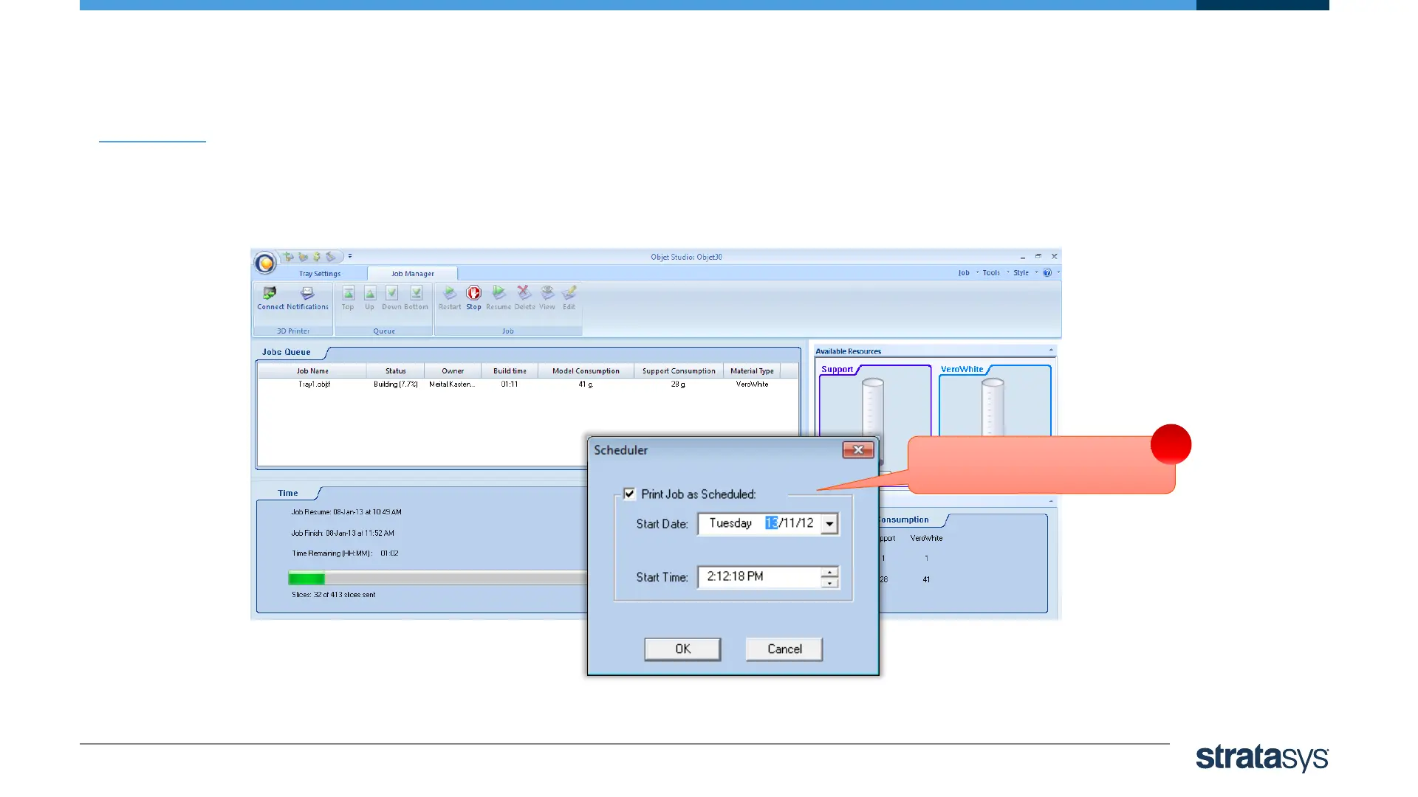Click the Delete job icon
Screen dimensions: 1418x797
(x=524, y=294)
